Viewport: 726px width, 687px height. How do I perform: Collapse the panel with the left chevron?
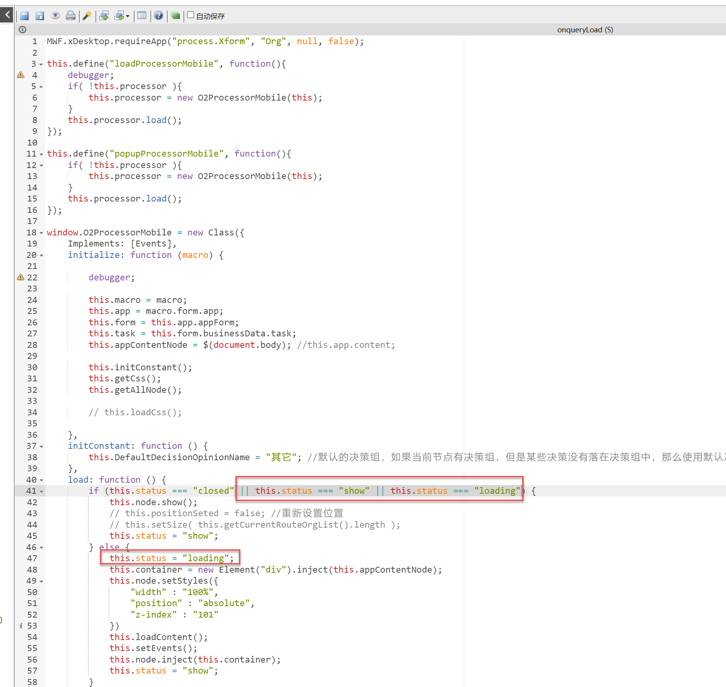(7, 15)
